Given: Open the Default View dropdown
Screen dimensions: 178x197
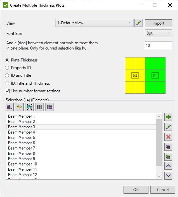Looking at the screenshot, I should (x=94, y=23).
